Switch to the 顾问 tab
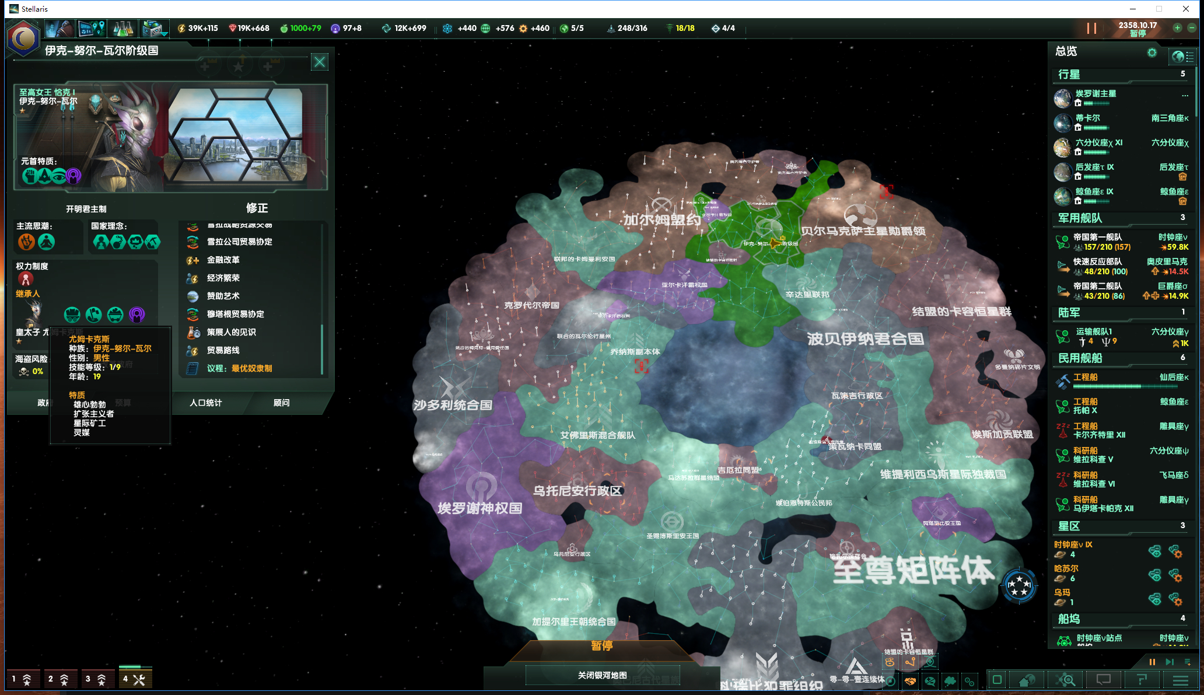 click(281, 403)
